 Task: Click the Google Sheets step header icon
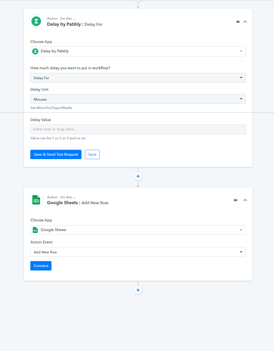[x=36, y=200]
